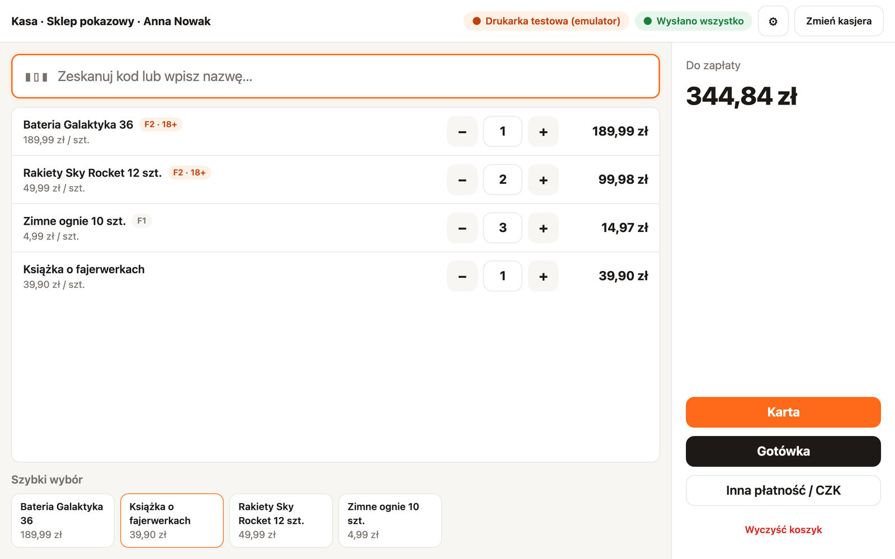
Task: Add Bateria Galaktyka 36 from quick pick
Action: [x=63, y=520]
